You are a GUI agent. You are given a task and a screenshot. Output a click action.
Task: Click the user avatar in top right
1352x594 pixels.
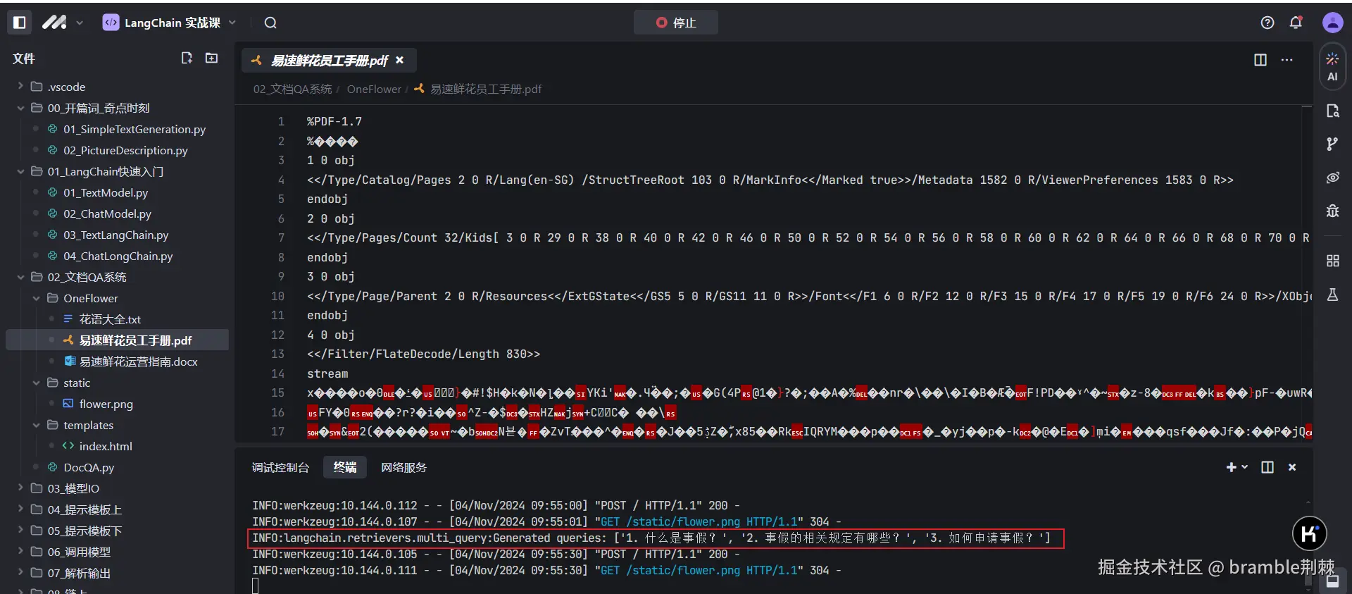(x=1332, y=23)
